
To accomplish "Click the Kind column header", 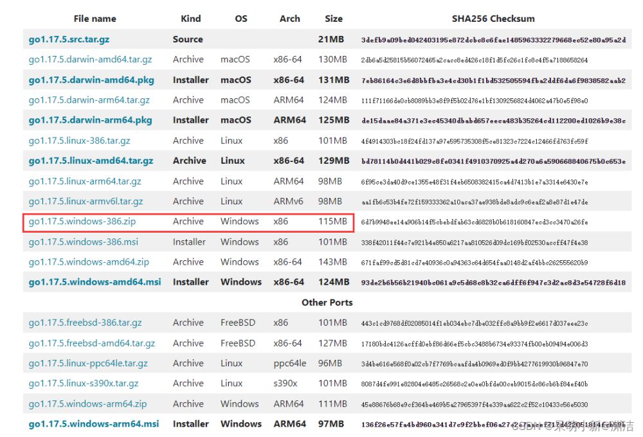I will click(191, 19).
